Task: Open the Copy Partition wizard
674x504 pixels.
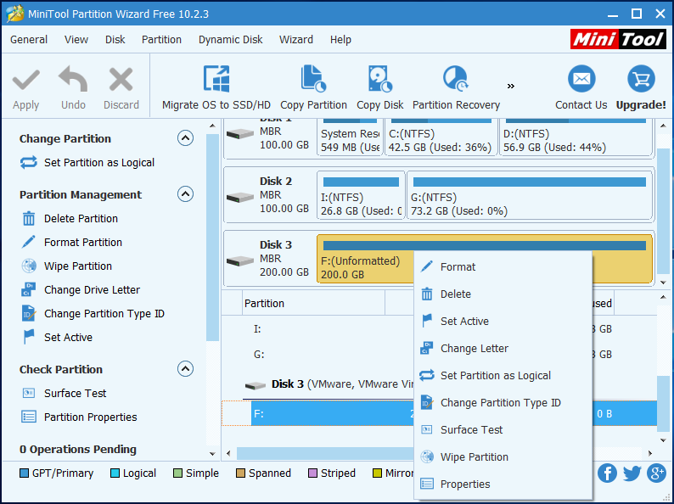Action: point(313,88)
